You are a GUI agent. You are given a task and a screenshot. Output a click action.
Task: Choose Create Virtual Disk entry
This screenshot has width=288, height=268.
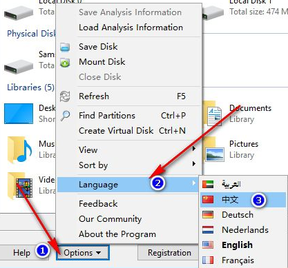[x=129, y=131]
